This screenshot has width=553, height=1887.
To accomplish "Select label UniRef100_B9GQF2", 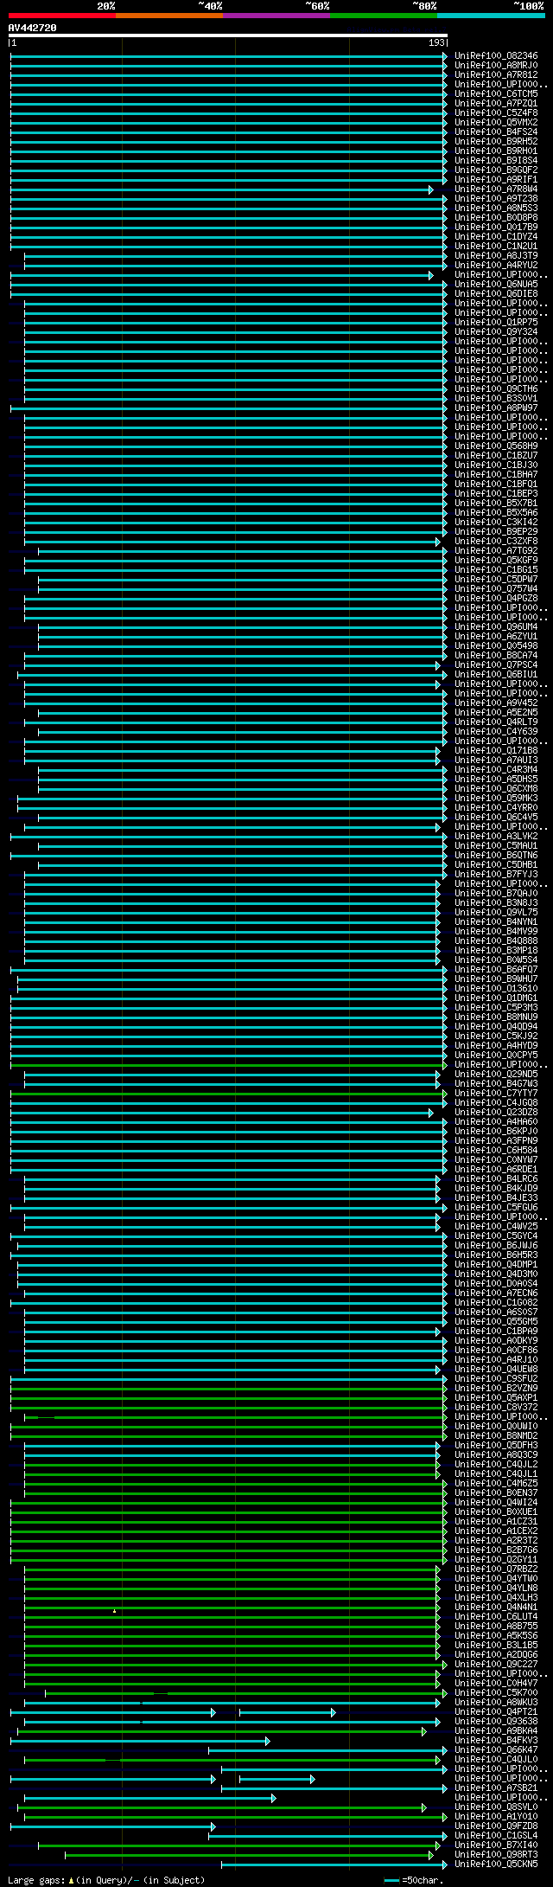I will tap(496, 170).
